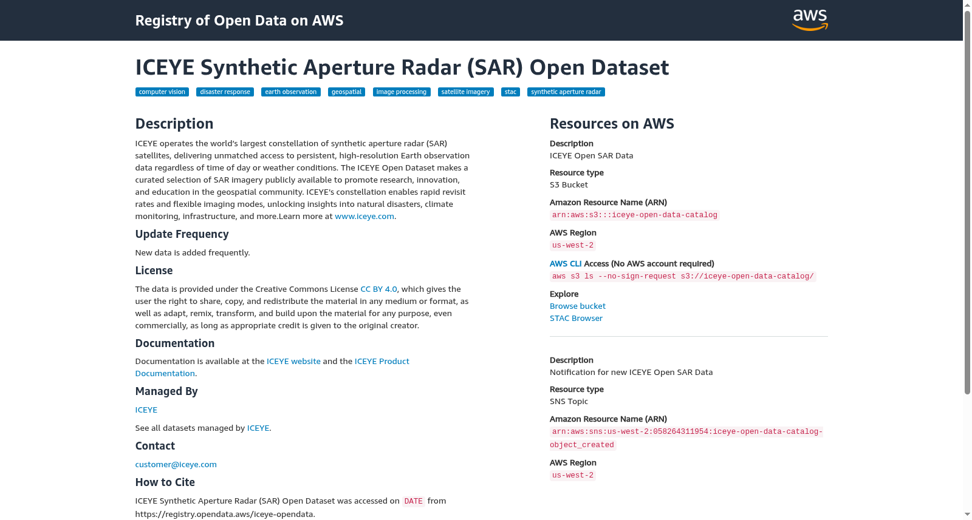Click the 'S3 Bucket' resource type text
Viewport: 972px width, 520px height.
coord(569,185)
